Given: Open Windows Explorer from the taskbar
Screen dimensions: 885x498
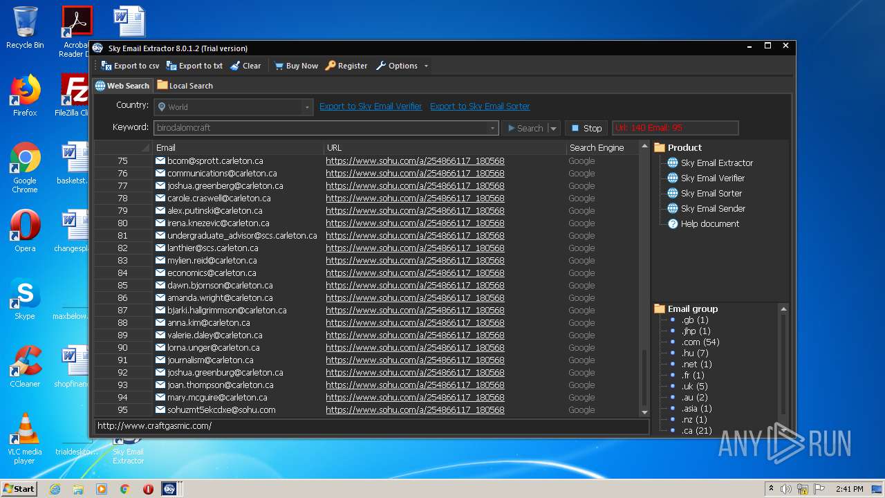Looking at the screenshot, I should tap(78, 489).
